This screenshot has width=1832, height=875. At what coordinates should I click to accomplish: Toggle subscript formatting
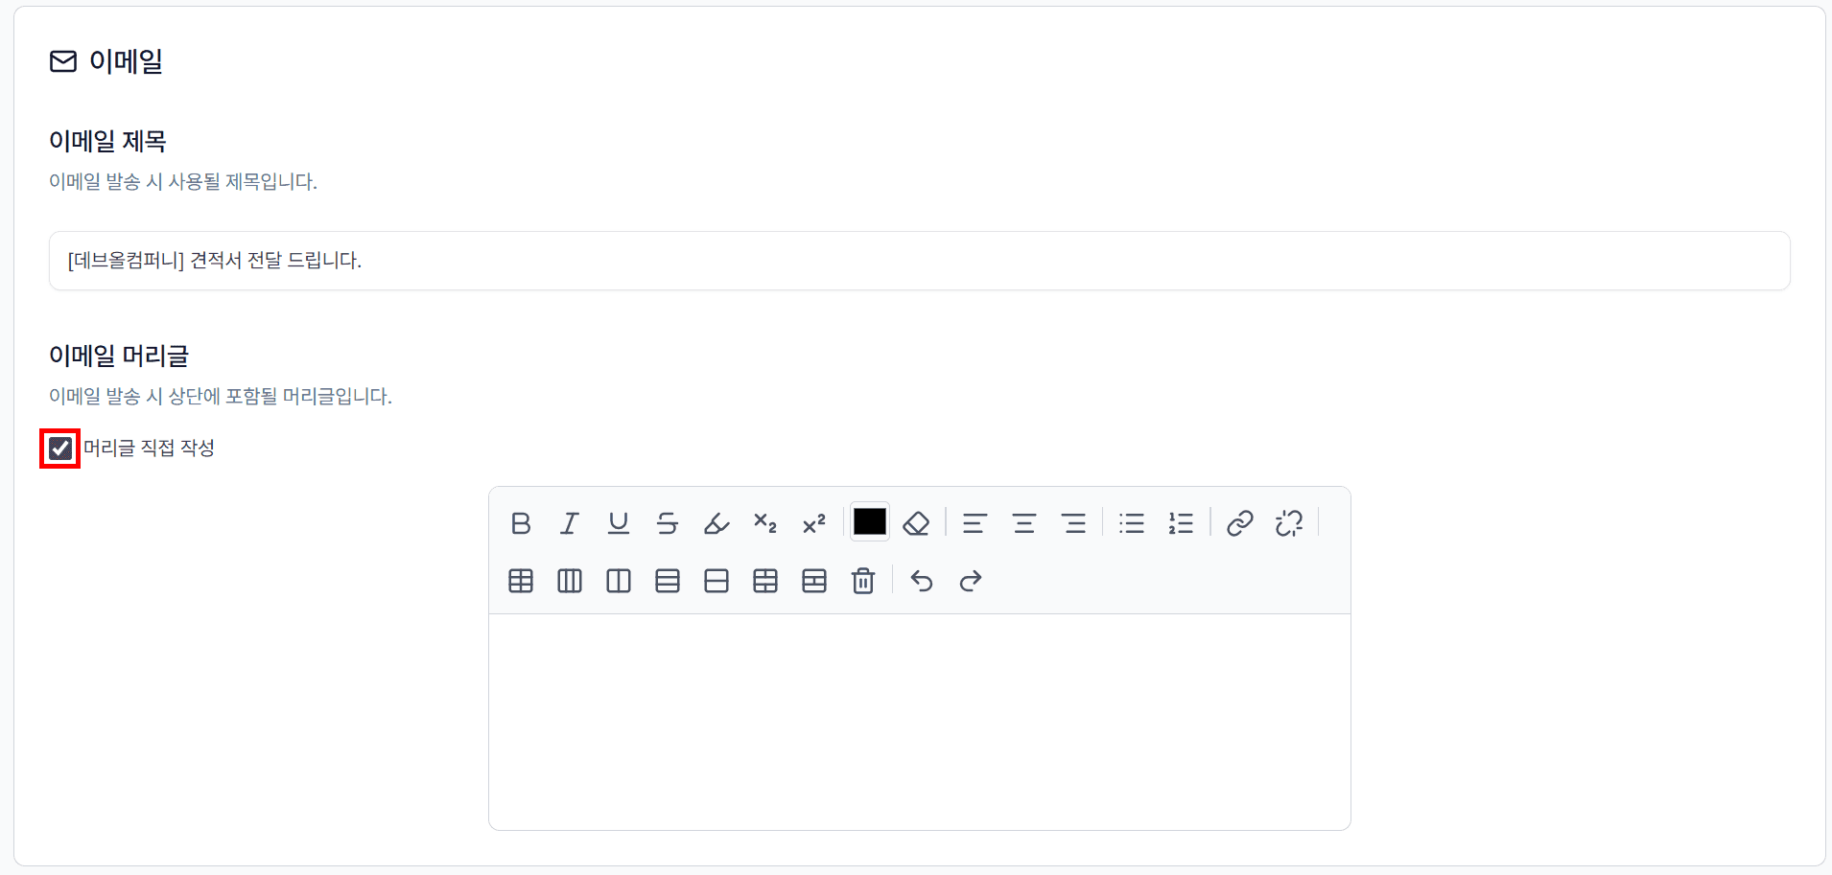pyautogui.click(x=765, y=523)
